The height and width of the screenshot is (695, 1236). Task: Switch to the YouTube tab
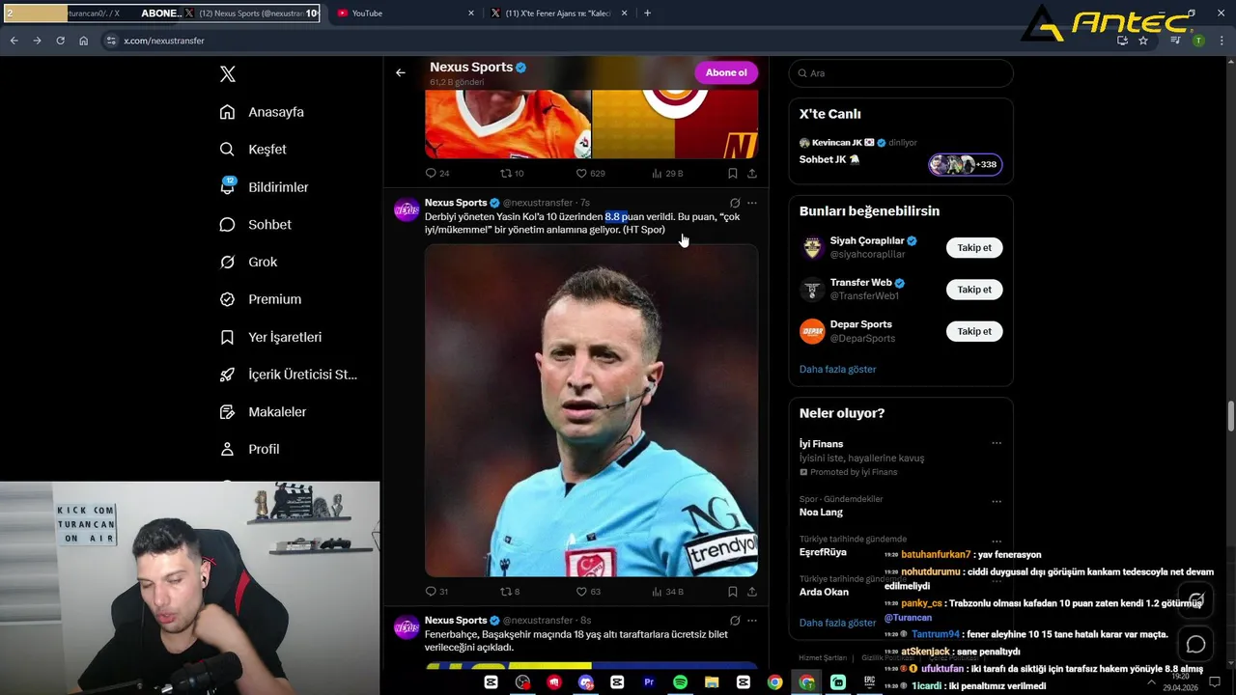point(406,14)
